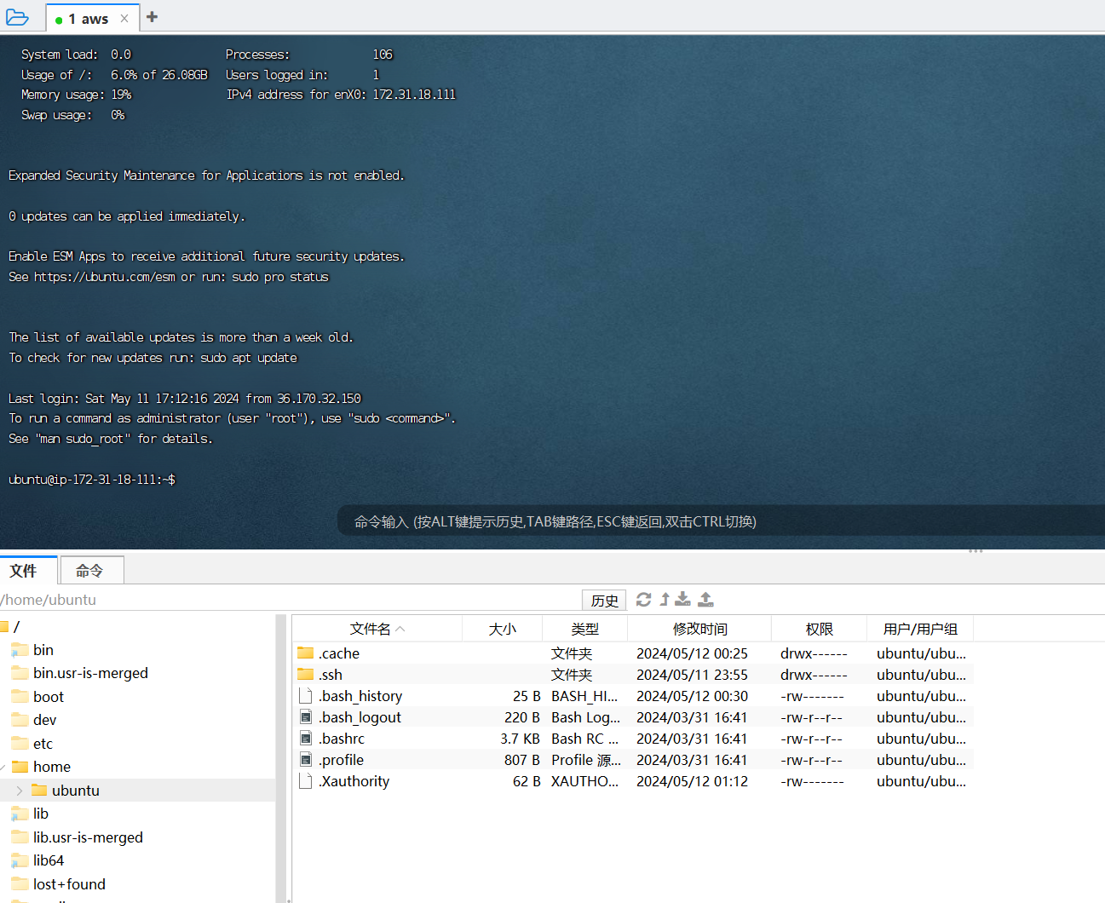The height and width of the screenshot is (903, 1105).
Task: Select the .bashrc file
Action: tap(632, 739)
